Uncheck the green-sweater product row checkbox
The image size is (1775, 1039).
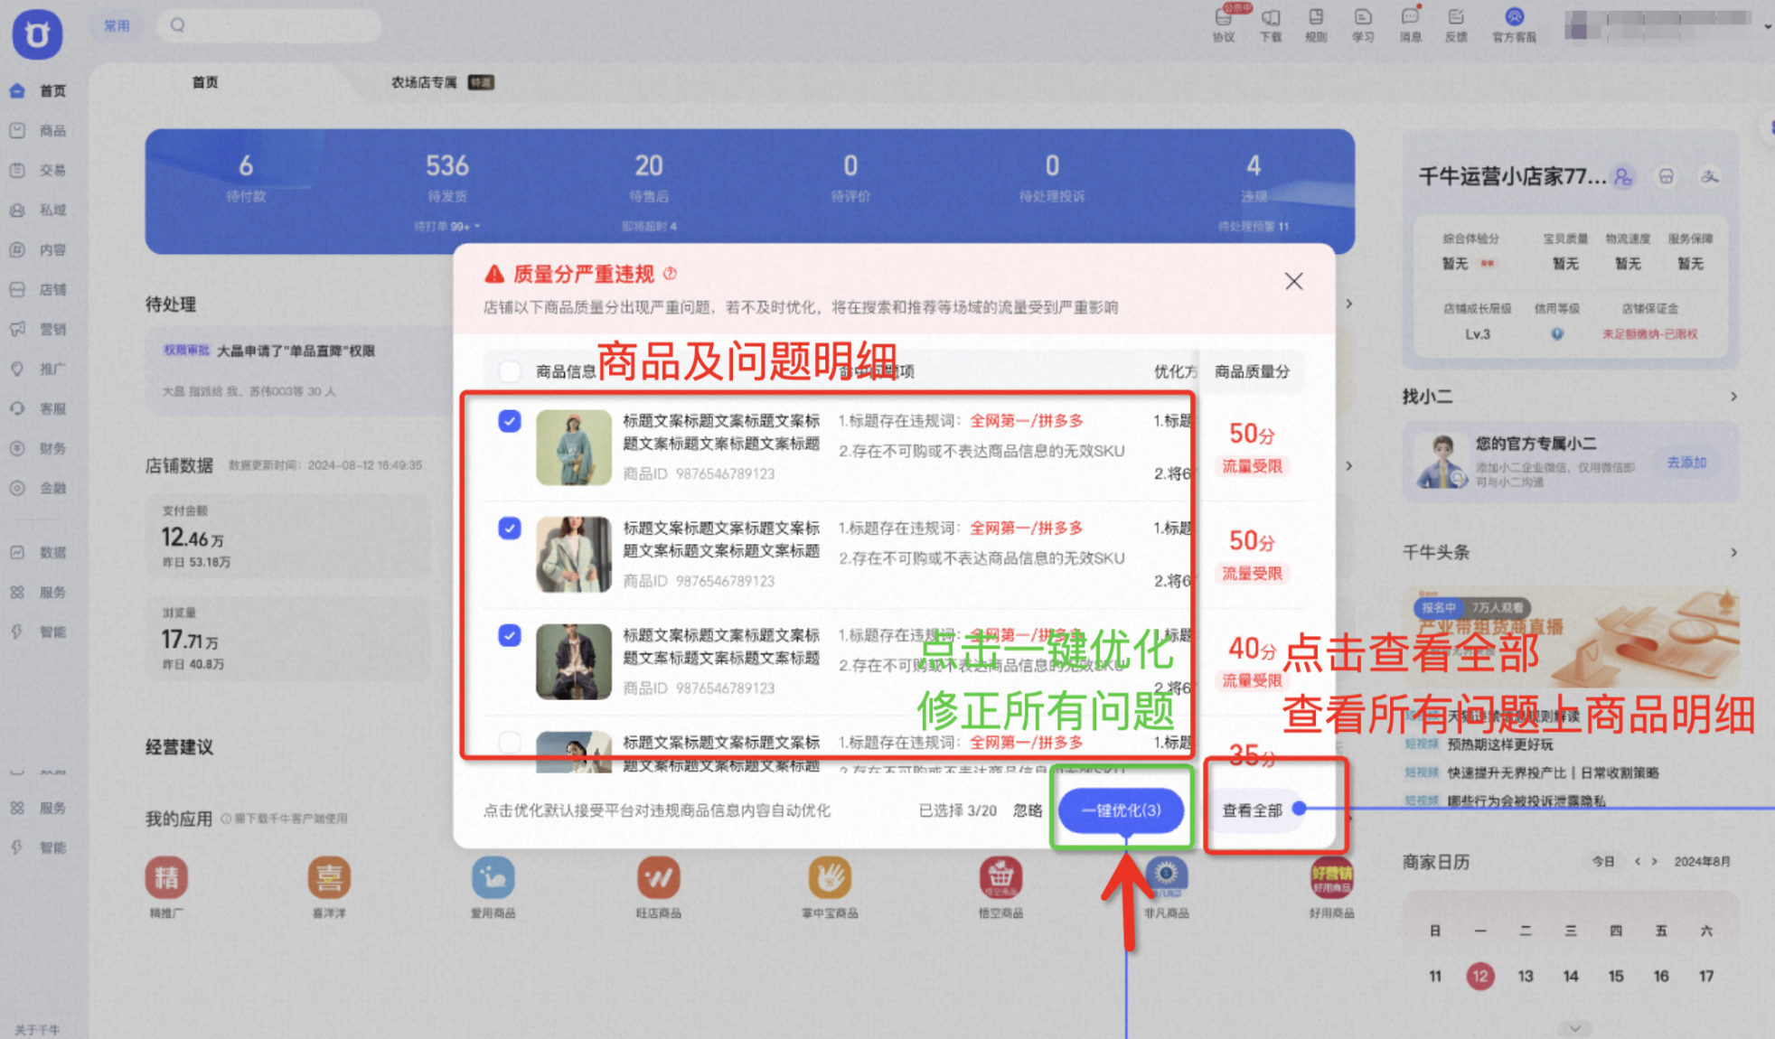coord(510,421)
